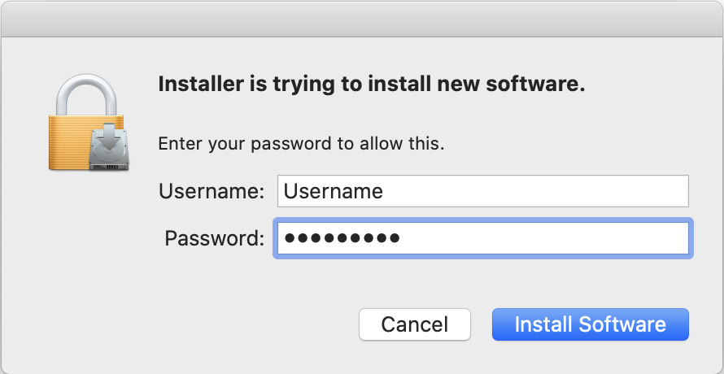Focus the Password field
Image resolution: width=724 pixels, height=374 pixels.
[482, 238]
